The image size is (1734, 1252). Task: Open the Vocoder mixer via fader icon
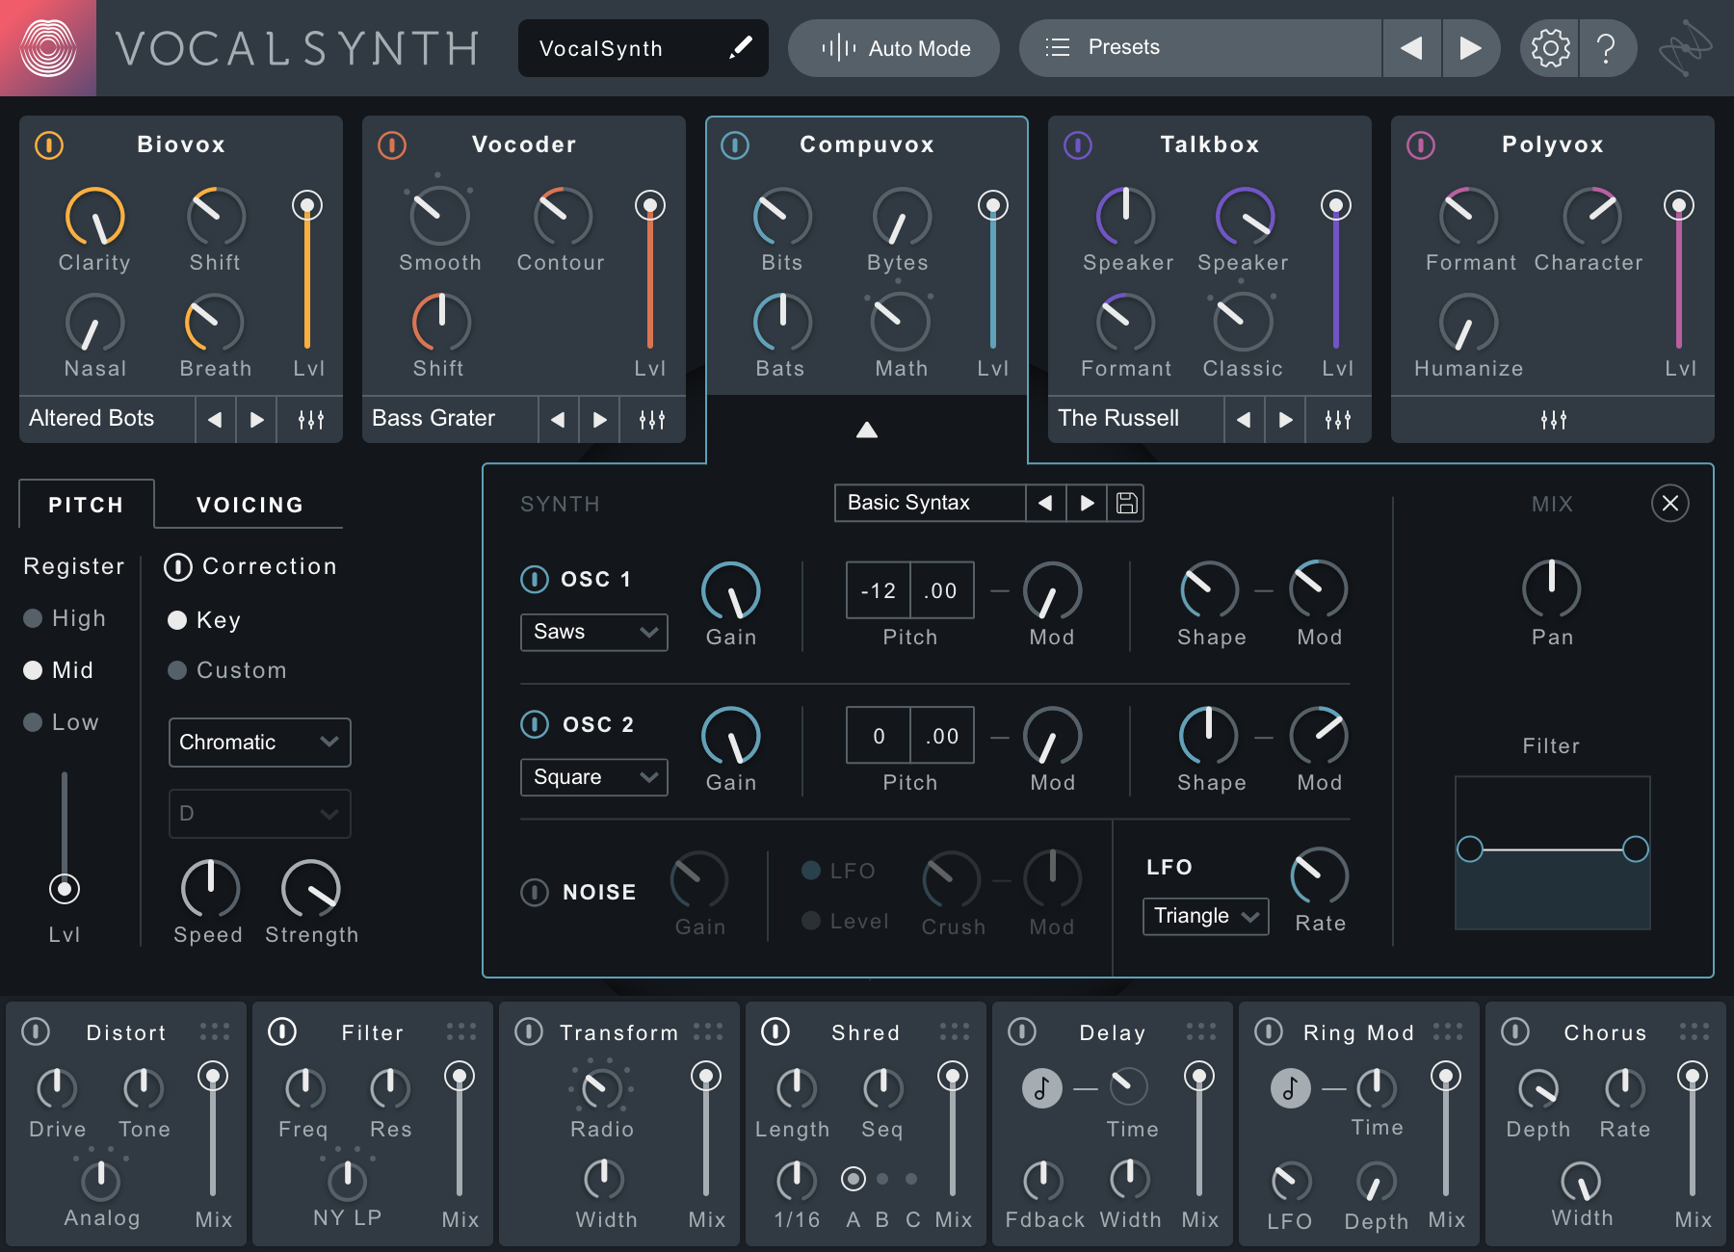pyautogui.click(x=651, y=419)
